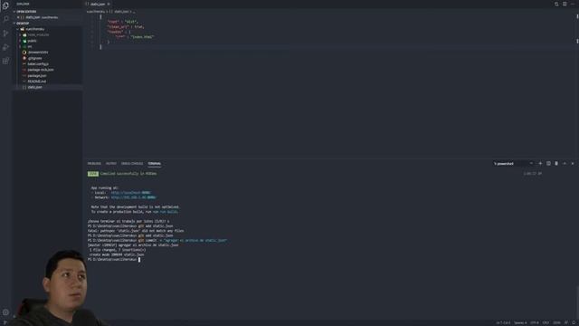Open the Extensions view

pyautogui.click(x=5, y=61)
